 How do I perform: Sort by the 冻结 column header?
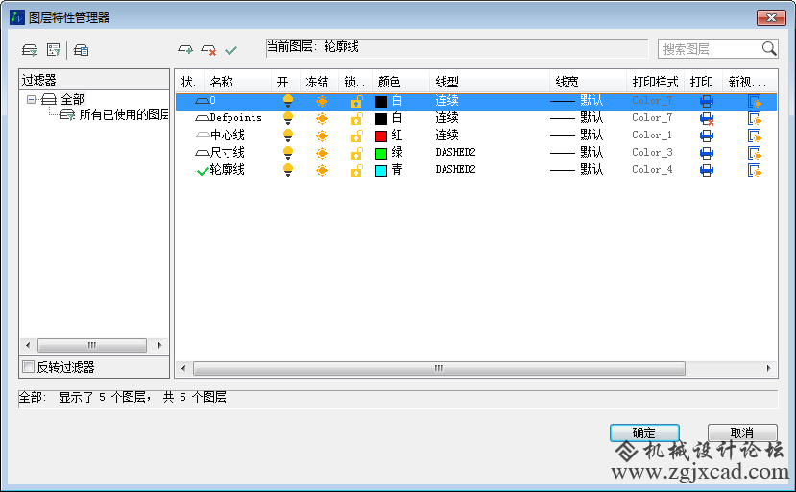319,82
